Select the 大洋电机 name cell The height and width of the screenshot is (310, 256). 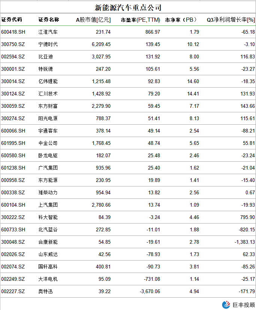(x=48, y=279)
